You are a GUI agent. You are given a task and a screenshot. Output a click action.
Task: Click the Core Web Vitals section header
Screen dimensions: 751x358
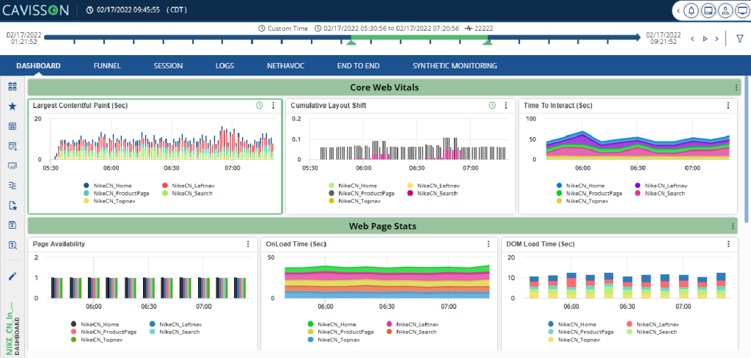point(384,88)
